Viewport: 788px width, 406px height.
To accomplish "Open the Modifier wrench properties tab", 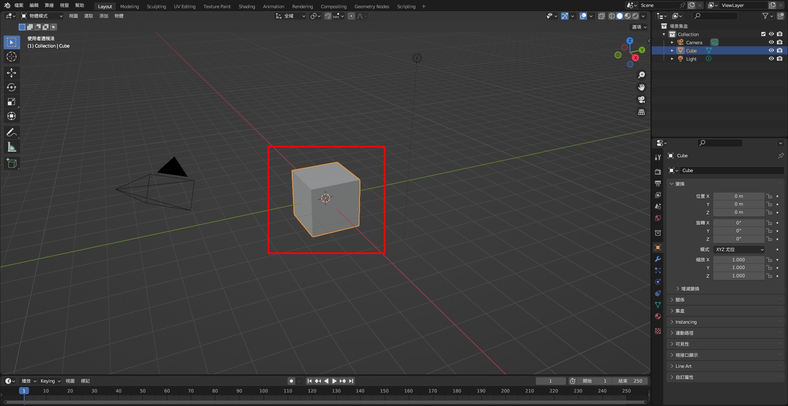I will [658, 259].
